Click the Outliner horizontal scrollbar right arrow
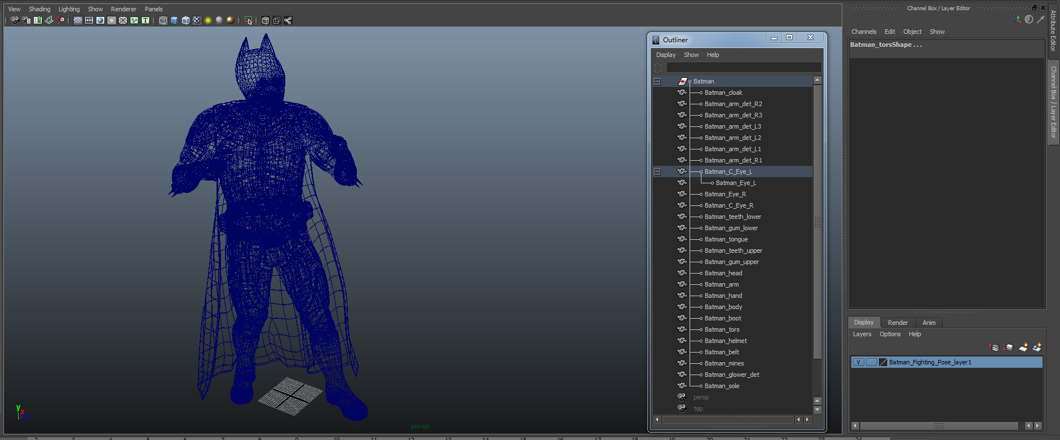1060x440 pixels. click(808, 420)
